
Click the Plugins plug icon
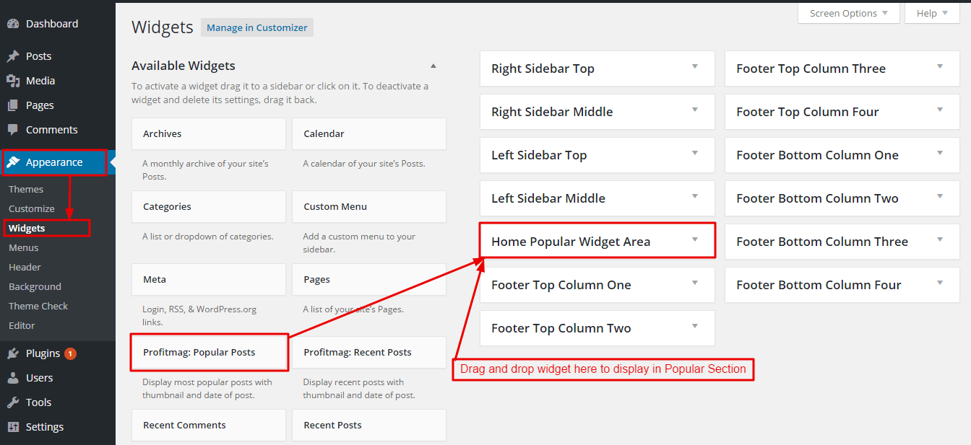[13, 353]
